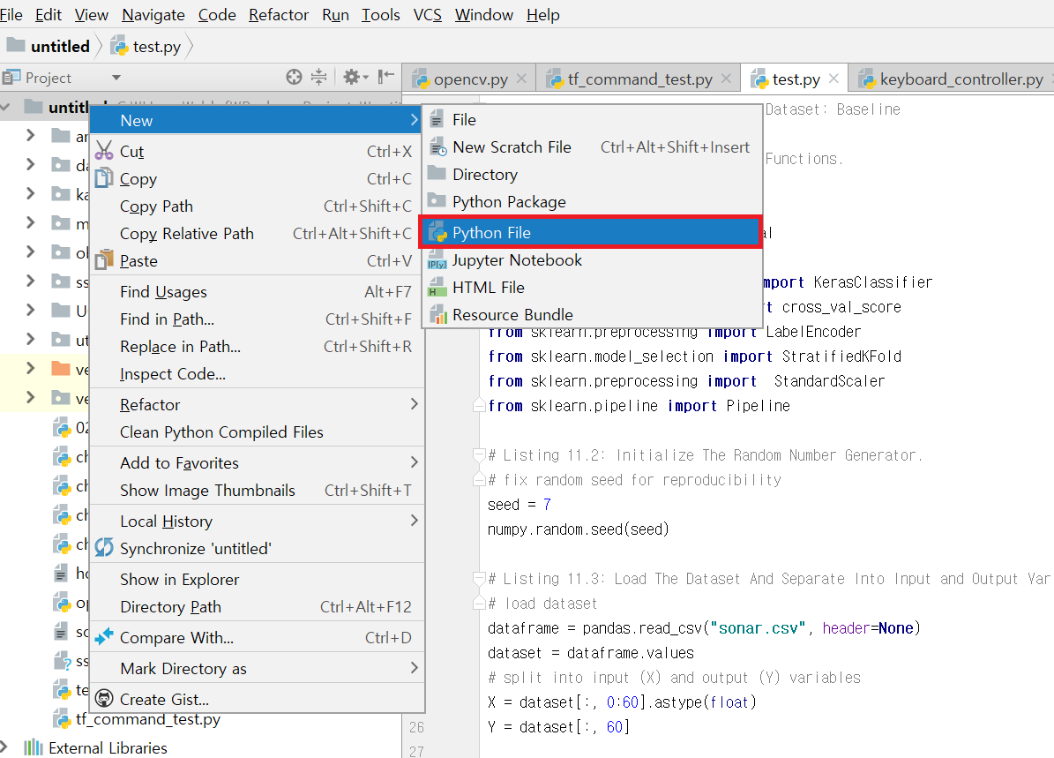Click the Python Package folder icon

437,200
